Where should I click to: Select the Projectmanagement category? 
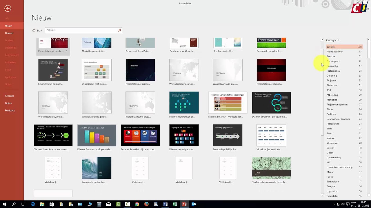(344, 105)
